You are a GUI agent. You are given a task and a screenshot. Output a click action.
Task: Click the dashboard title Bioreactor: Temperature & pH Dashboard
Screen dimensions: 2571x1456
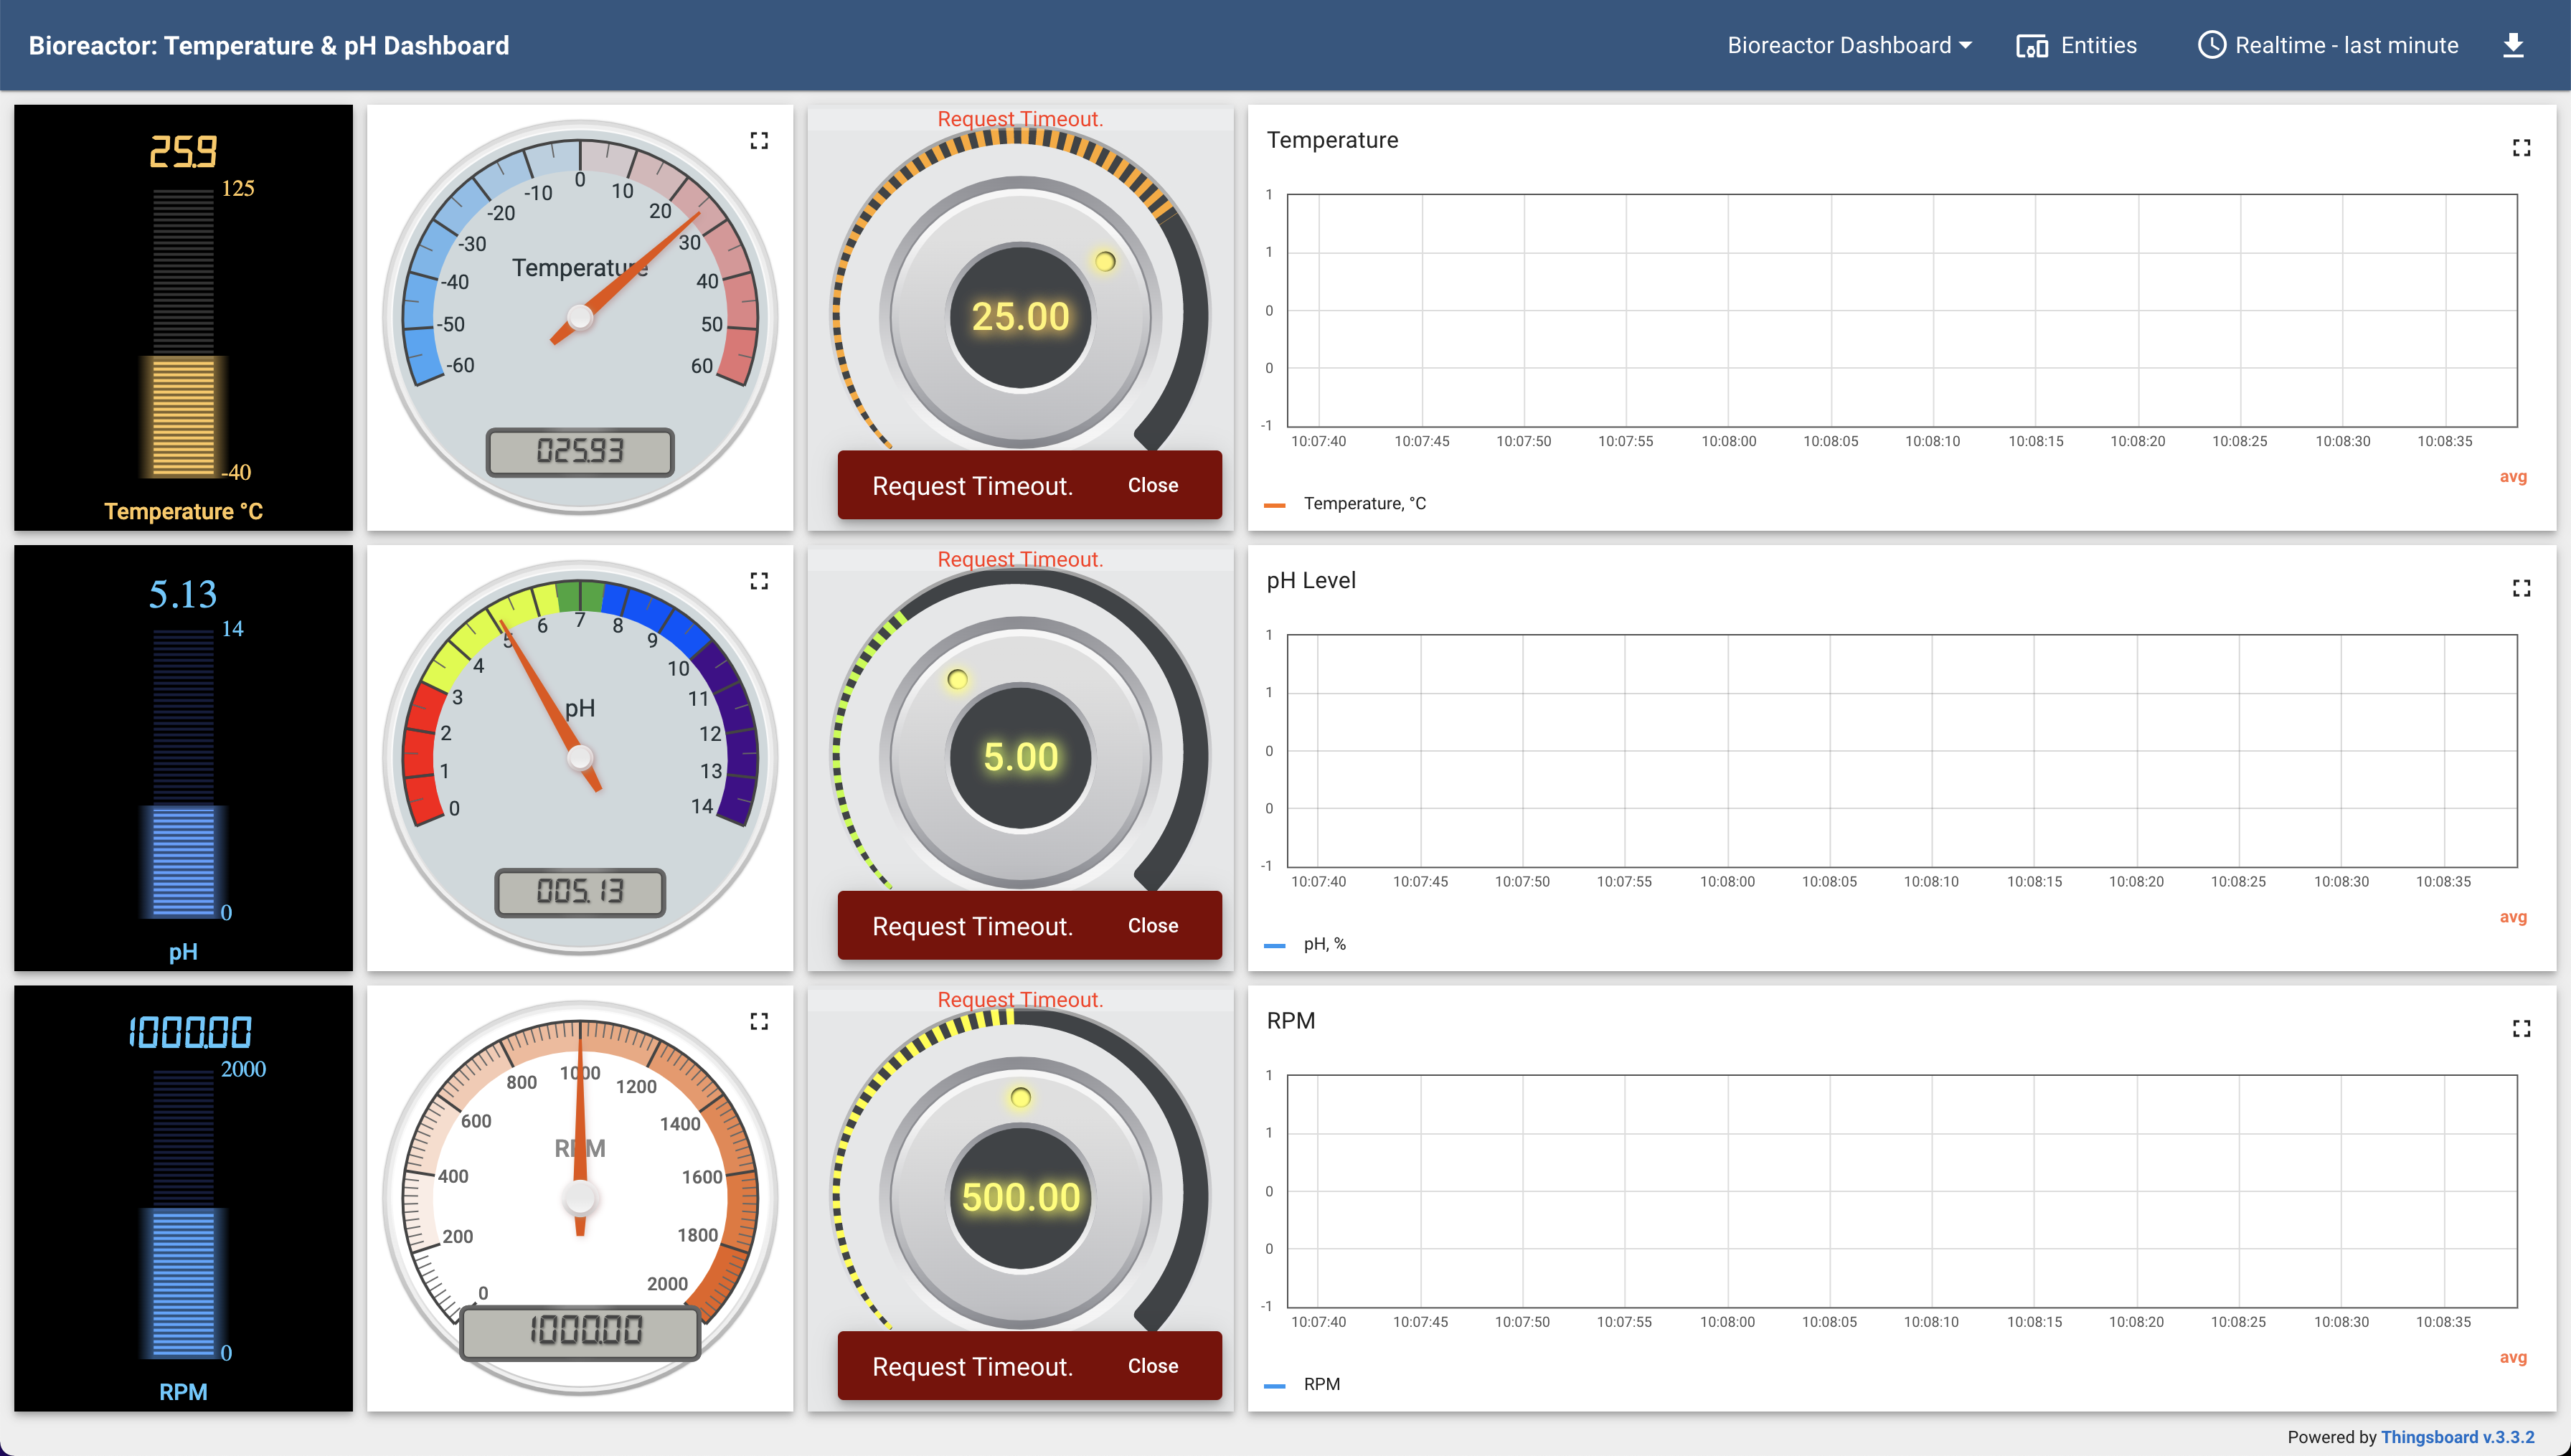coord(269,45)
